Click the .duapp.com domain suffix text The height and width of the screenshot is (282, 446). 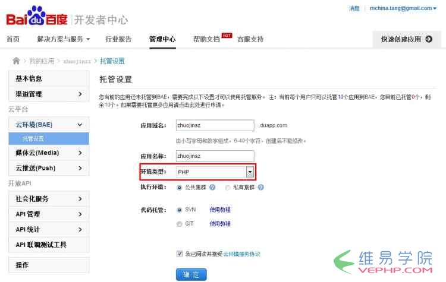tap(274, 125)
